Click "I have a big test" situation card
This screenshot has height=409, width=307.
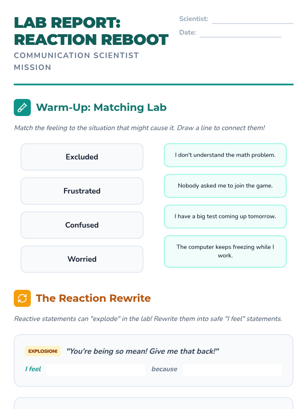[x=225, y=217]
